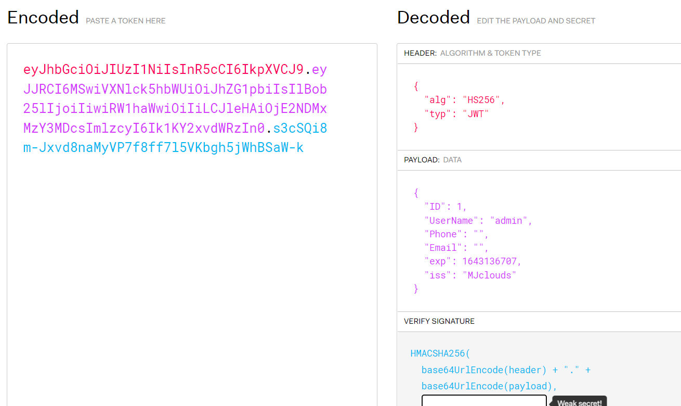Click the "Weak secret!" tooltip
The height and width of the screenshot is (406, 681).
coord(580,402)
